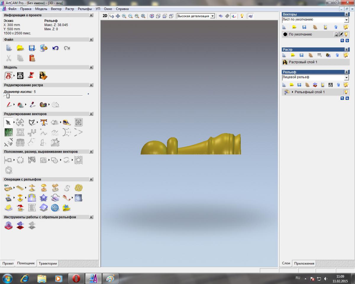Open the Рельефы menu

[85, 9]
